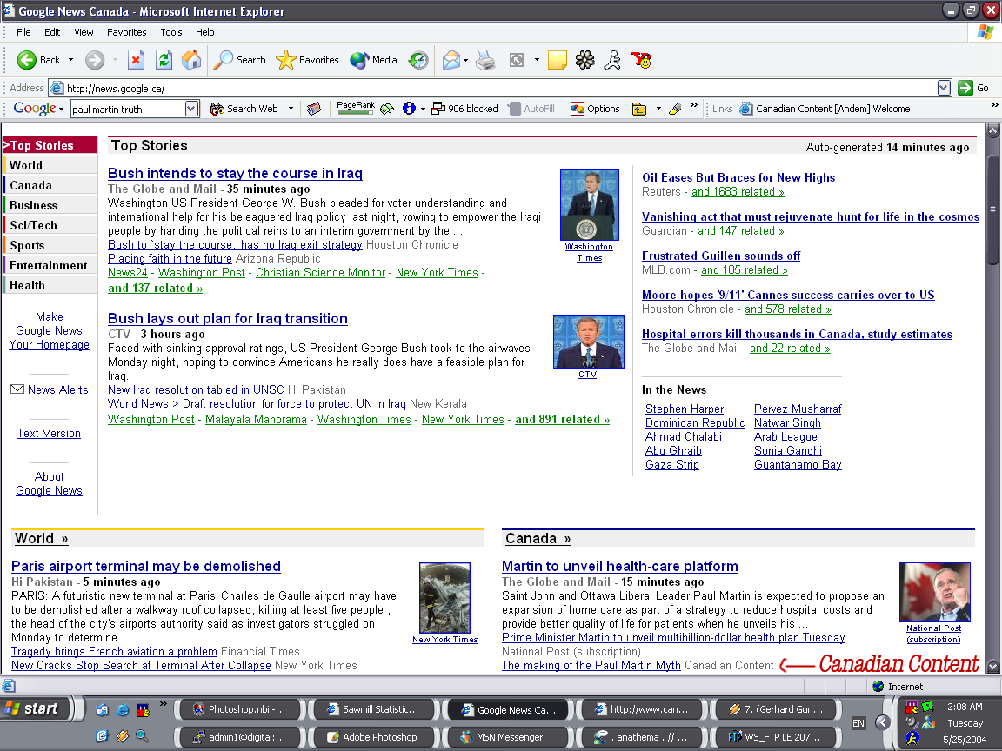The width and height of the screenshot is (1002, 751).
Task: Expand the Up folder dropdown arrow
Action: pos(658,109)
